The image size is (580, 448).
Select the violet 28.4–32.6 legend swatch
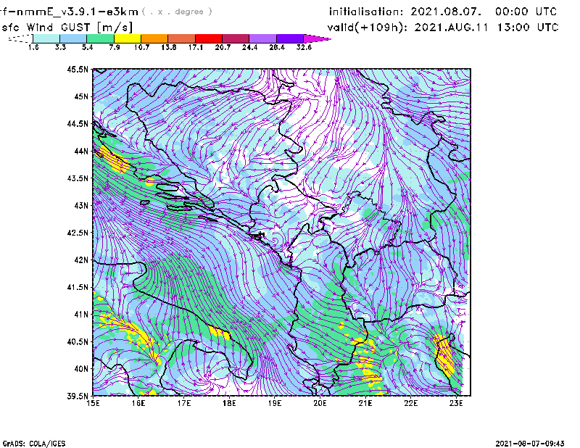(x=290, y=38)
